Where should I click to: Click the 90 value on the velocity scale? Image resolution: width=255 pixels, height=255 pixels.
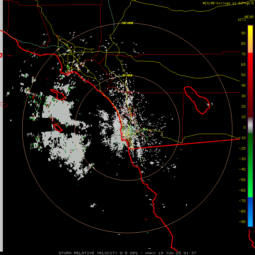[243, 33]
